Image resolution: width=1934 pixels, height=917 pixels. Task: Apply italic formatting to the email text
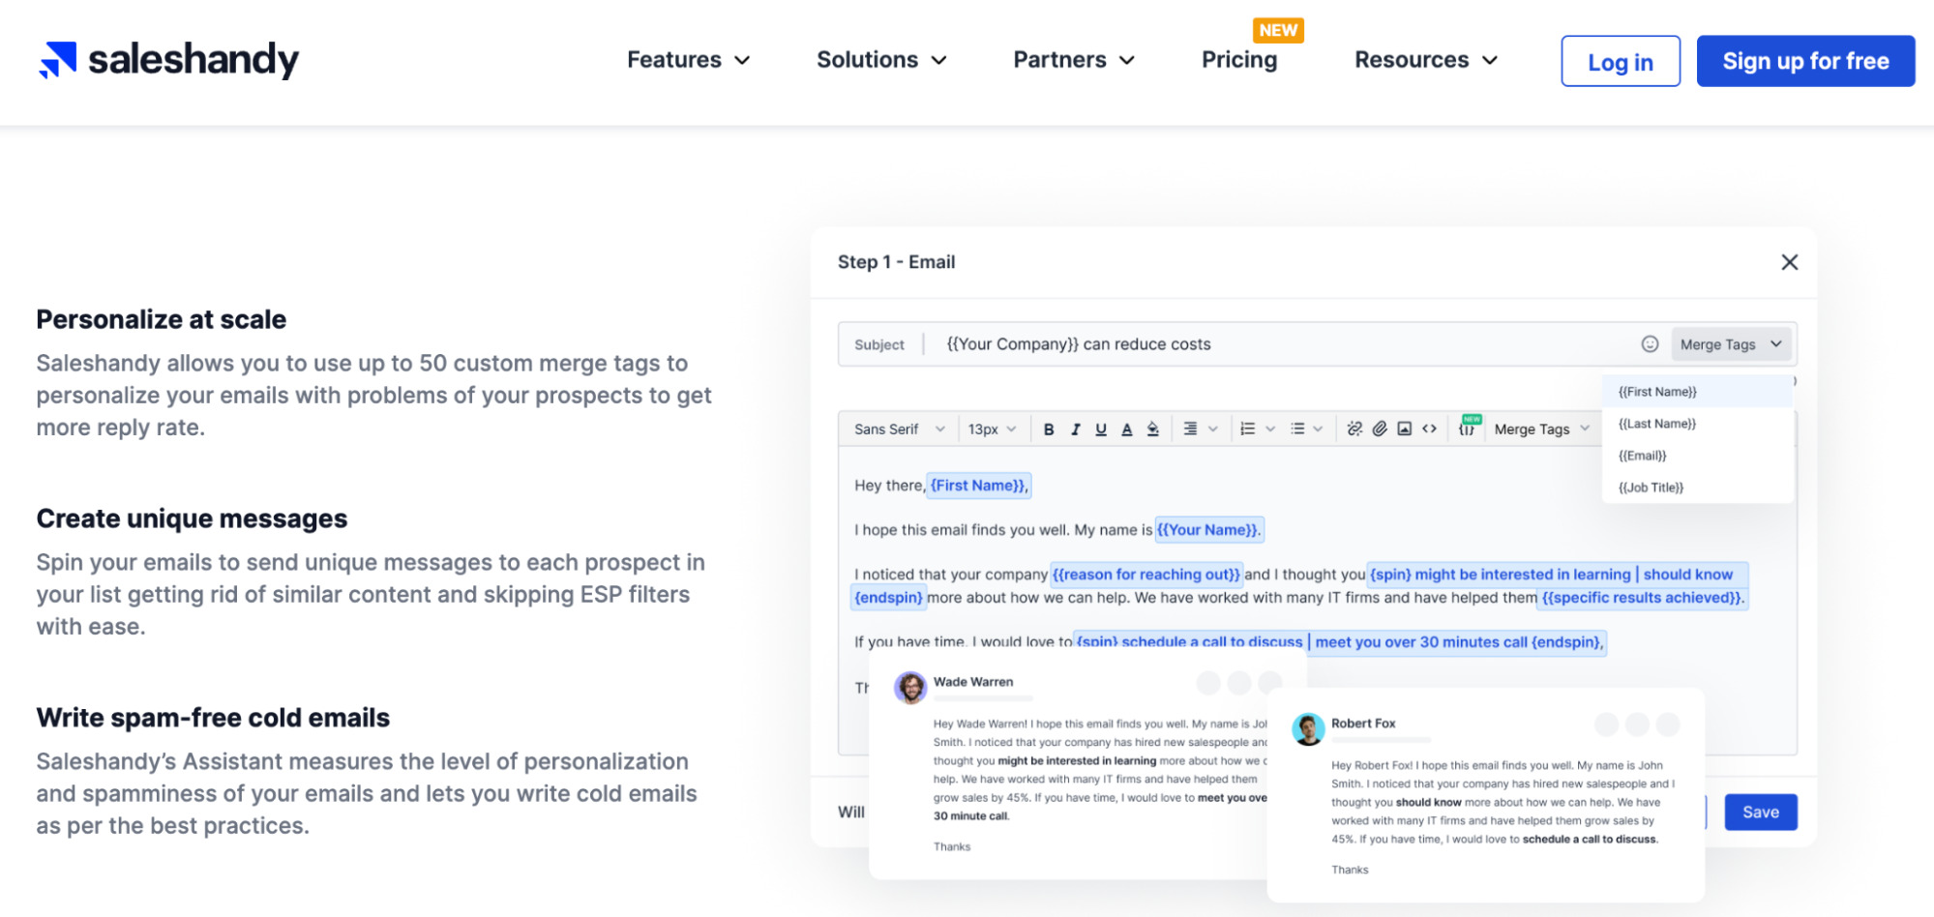click(1075, 429)
